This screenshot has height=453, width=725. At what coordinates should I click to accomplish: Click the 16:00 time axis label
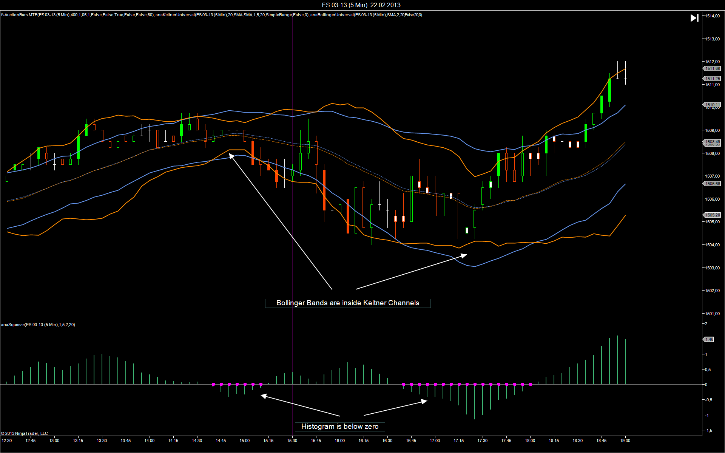click(340, 441)
